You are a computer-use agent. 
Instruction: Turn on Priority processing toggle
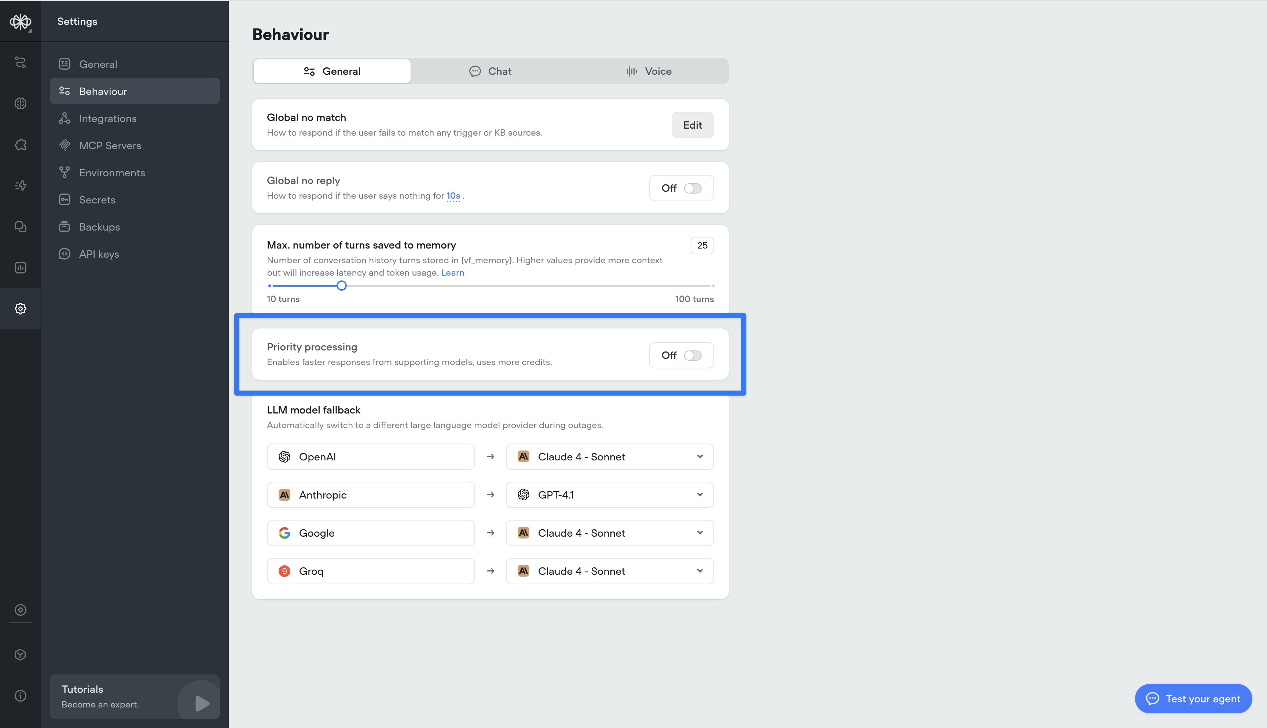click(x=693, y=355)
